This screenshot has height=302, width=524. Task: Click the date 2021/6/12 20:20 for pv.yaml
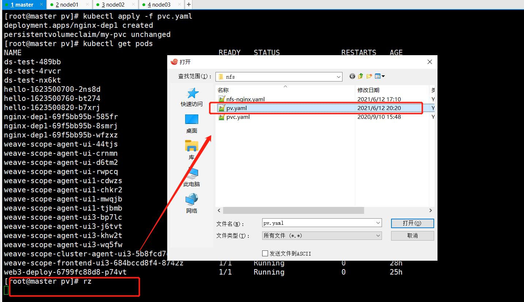379,108
